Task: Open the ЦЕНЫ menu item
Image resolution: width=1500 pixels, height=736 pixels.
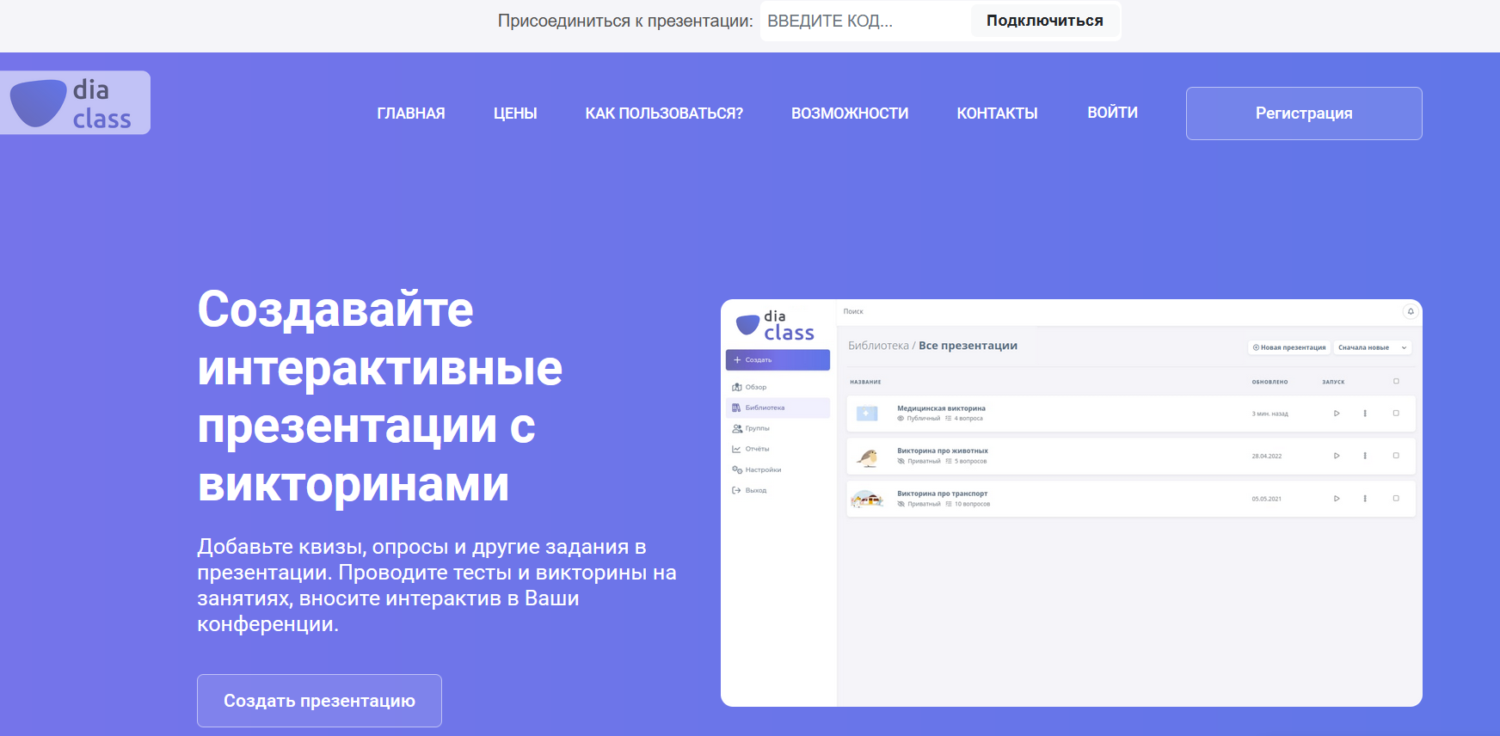Action: [515, 113]
